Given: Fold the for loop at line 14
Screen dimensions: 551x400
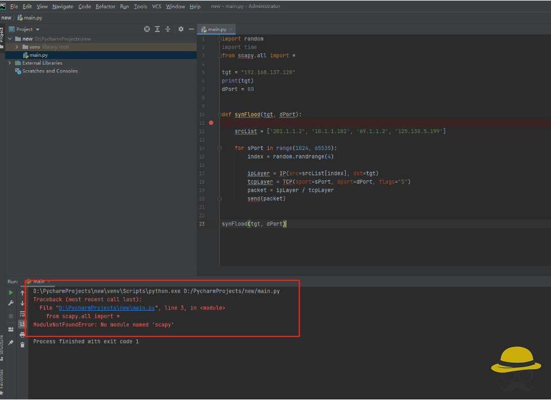Looking at the screenshot, I should [219, 148].
